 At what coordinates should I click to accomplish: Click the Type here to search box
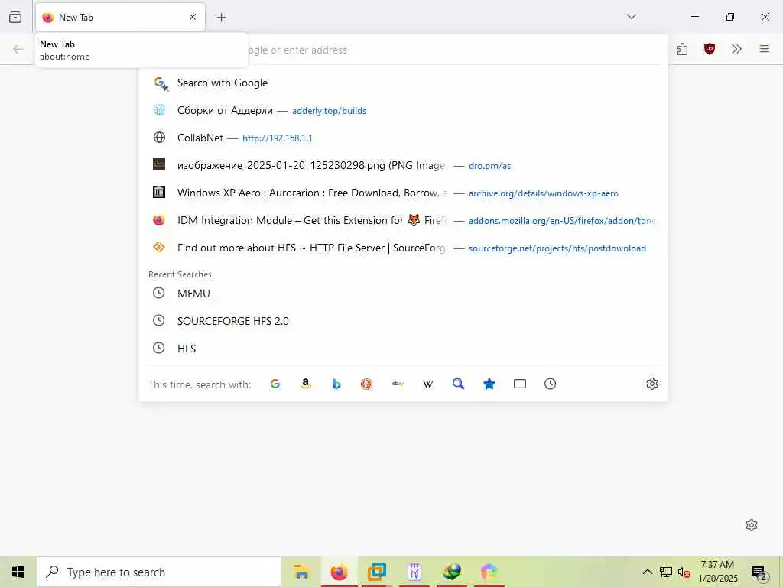159,572
